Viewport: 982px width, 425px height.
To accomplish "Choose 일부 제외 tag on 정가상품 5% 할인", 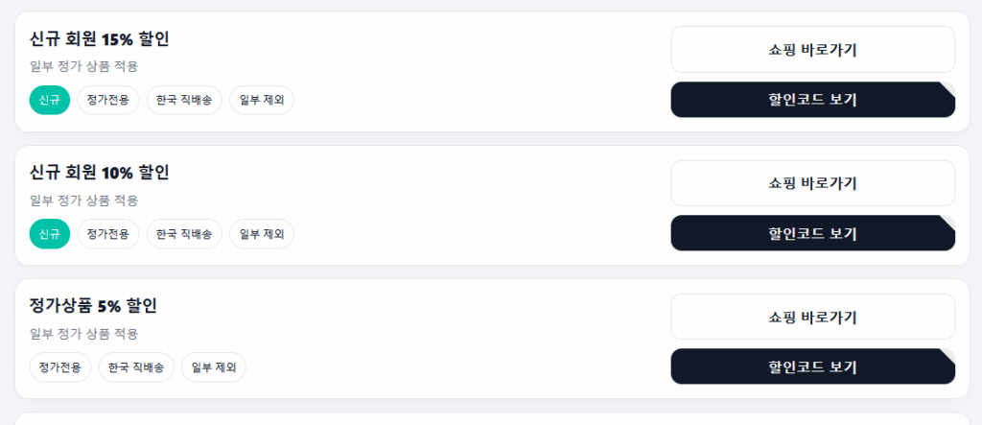I will pyautogui.click(x=214, y=366).
